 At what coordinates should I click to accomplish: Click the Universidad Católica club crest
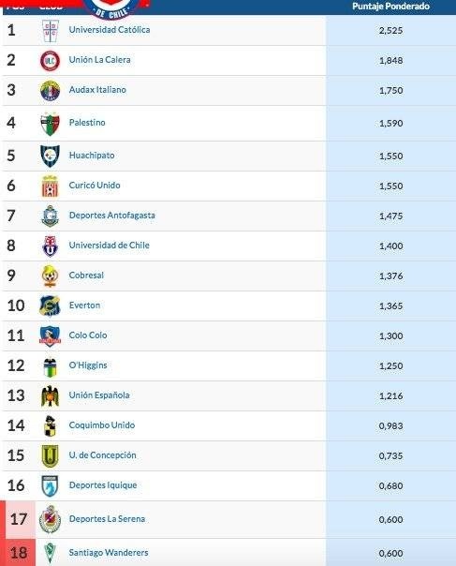pos(51,31)
